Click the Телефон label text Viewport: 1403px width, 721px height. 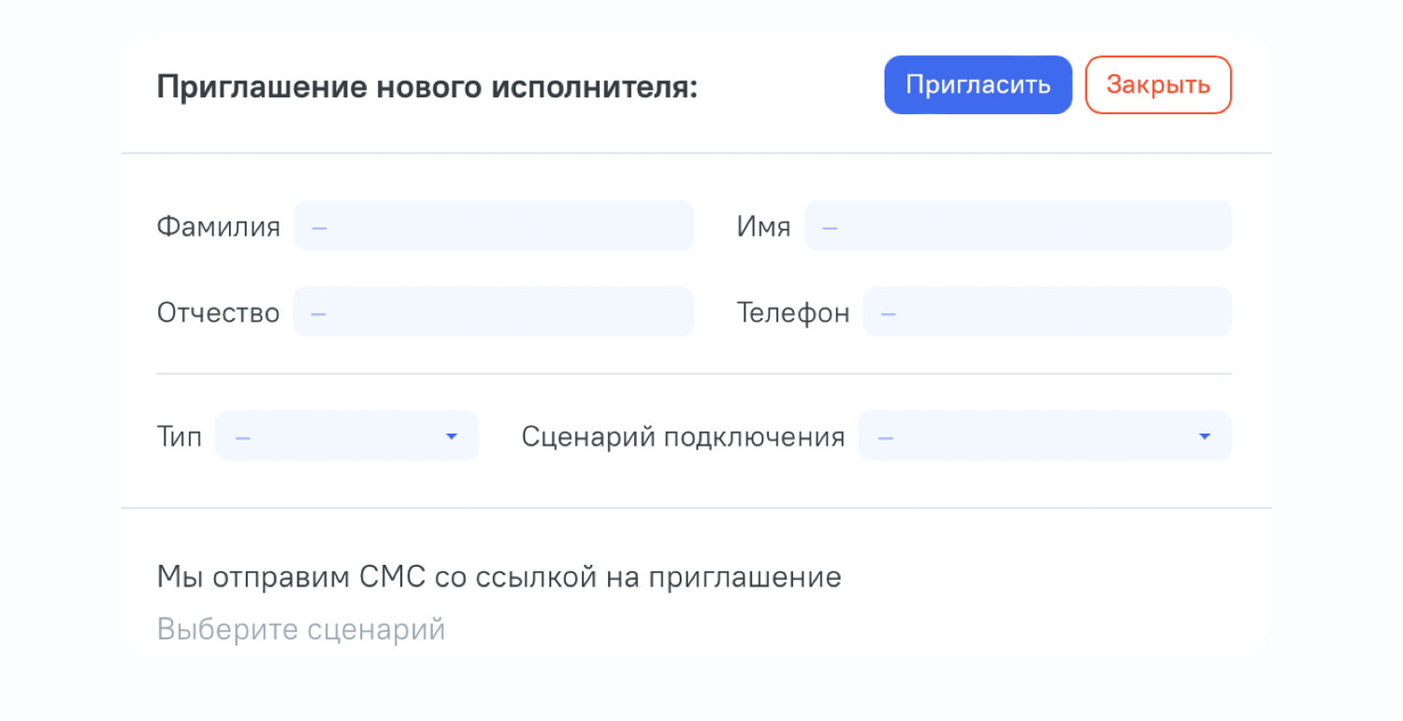(x=793, y=312)
